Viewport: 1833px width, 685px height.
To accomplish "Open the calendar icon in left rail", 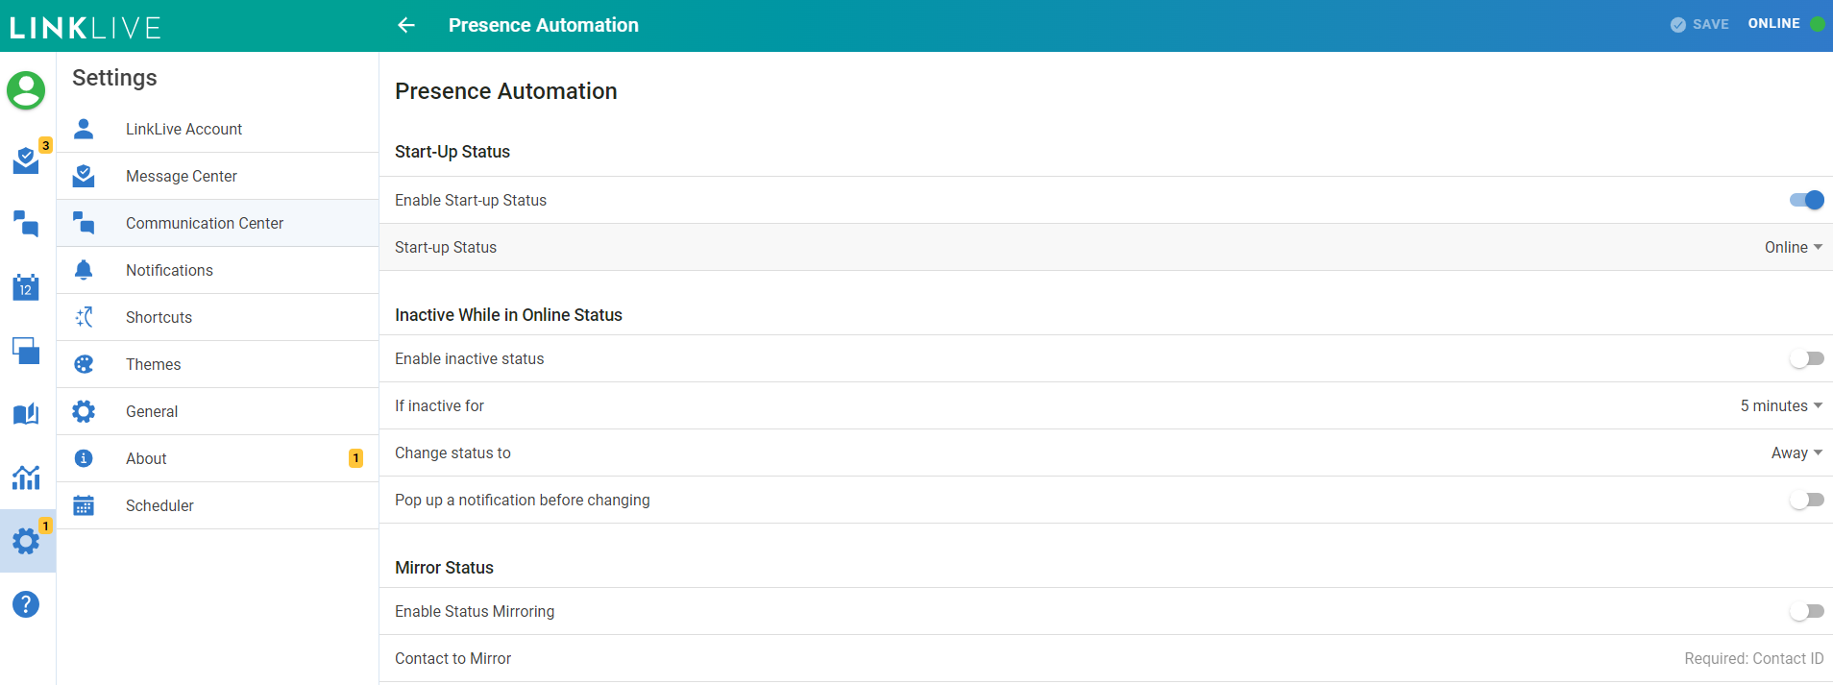I will (26, 287).
